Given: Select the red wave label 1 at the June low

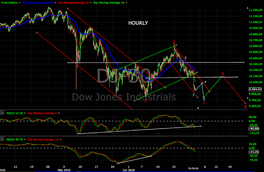Looking at the screenshot, I should [146, 101].
